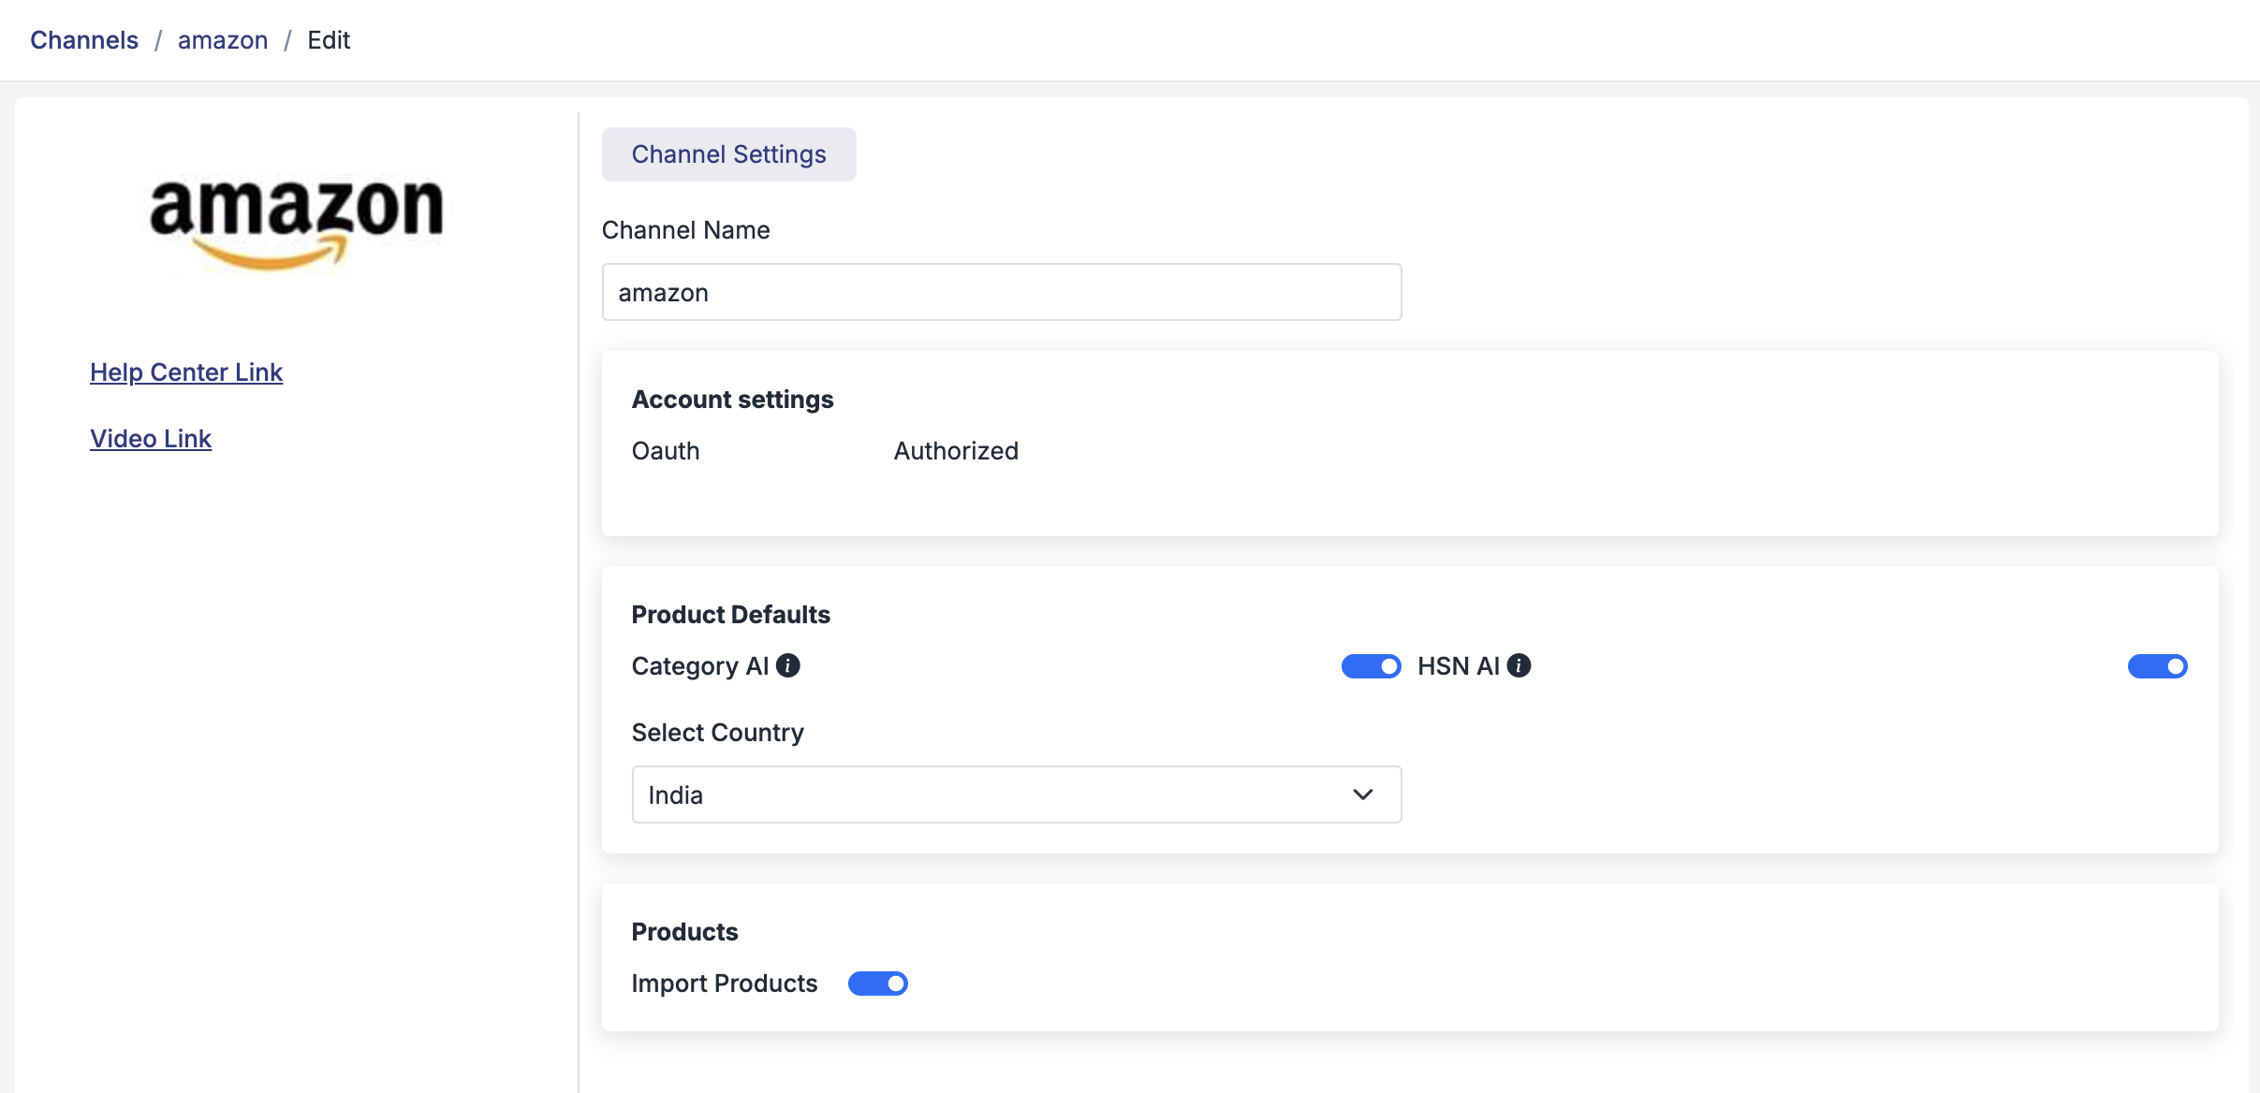The height and width of the screenshot is (1093, 2260).
Task: Toggle the Category AI switch
Action: [x=1371, y=666]
